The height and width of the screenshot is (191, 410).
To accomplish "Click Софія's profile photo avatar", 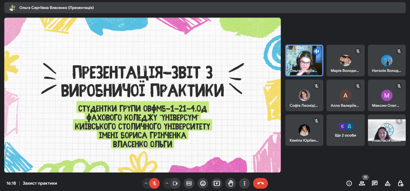I will point(304,95).
